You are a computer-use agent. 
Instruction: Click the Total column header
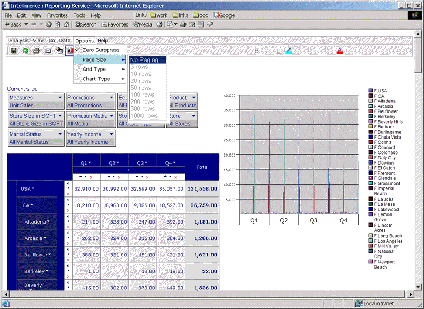202,167
